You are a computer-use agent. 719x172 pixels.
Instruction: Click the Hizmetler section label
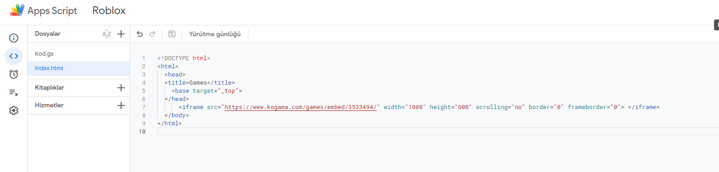(x=49, y=105)
